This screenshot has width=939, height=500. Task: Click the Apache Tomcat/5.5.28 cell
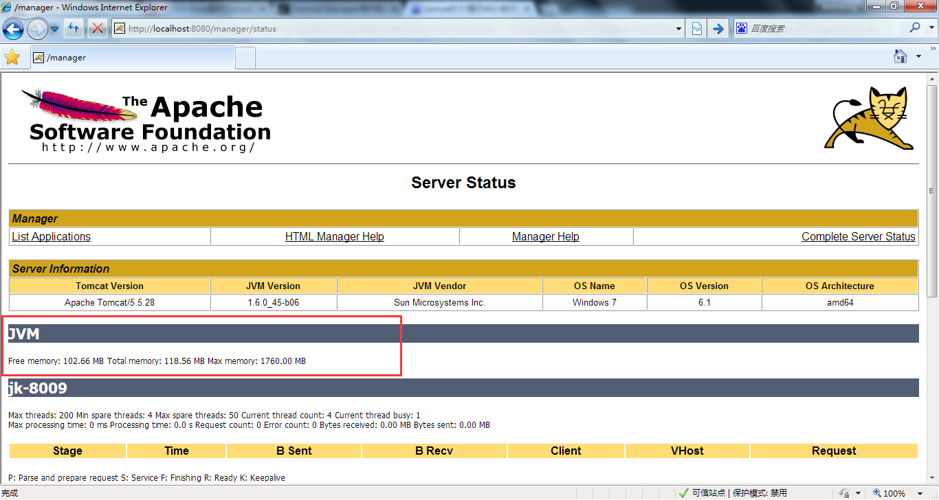(110, 302)
